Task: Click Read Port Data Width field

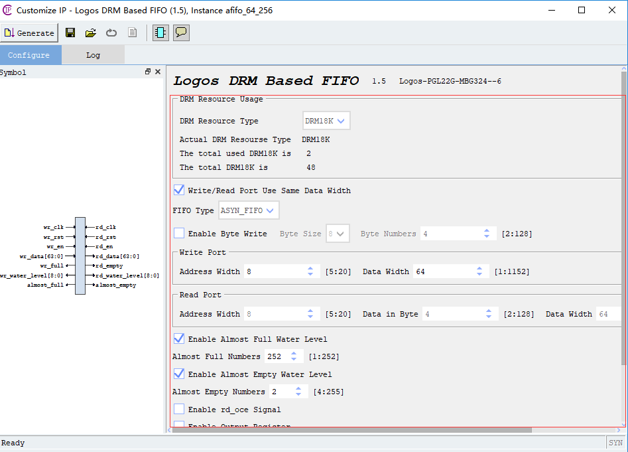Action: click(x=608, y=314)
